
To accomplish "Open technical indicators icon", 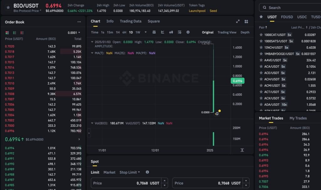I will click(x=180, y=32).
